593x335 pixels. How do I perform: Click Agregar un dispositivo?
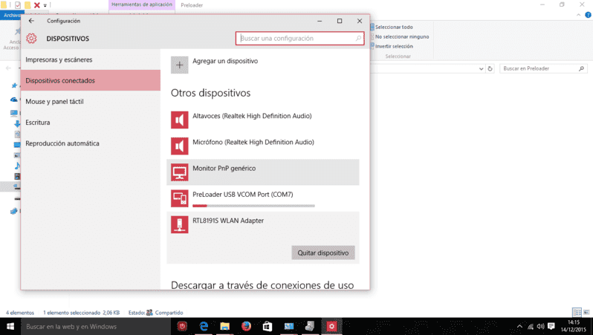point(225,61)
